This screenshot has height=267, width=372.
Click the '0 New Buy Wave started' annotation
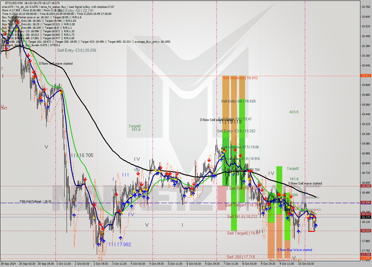tap(295, 250)
